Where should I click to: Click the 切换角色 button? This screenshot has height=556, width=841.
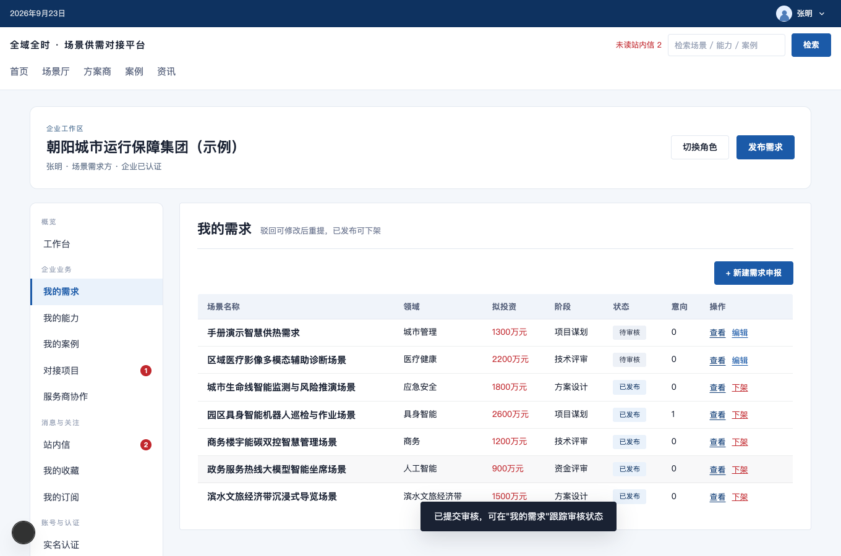(699, 147)
